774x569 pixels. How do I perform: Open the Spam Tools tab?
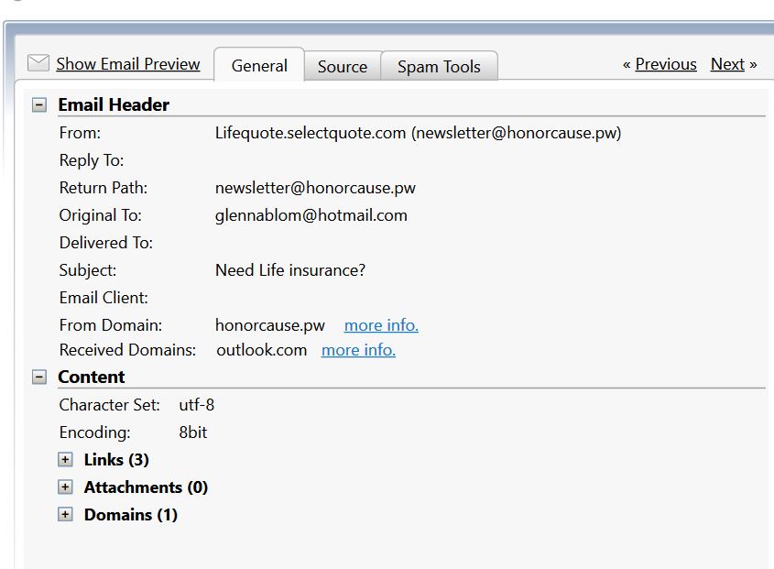(x=439, y=66)
